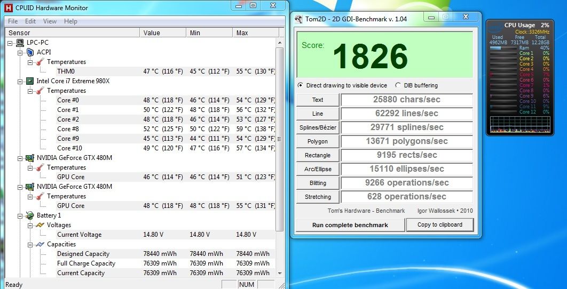Collapse the second NVIDIA GeForce GTX 480M node
Screen dimensions: 567x289
click(20, 187)
